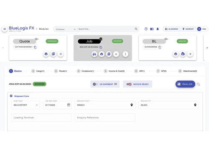This screenshot has height=157, width=209.
Task: Click the INVOICED badge beside job number
Action: click(x=40, y=84)
